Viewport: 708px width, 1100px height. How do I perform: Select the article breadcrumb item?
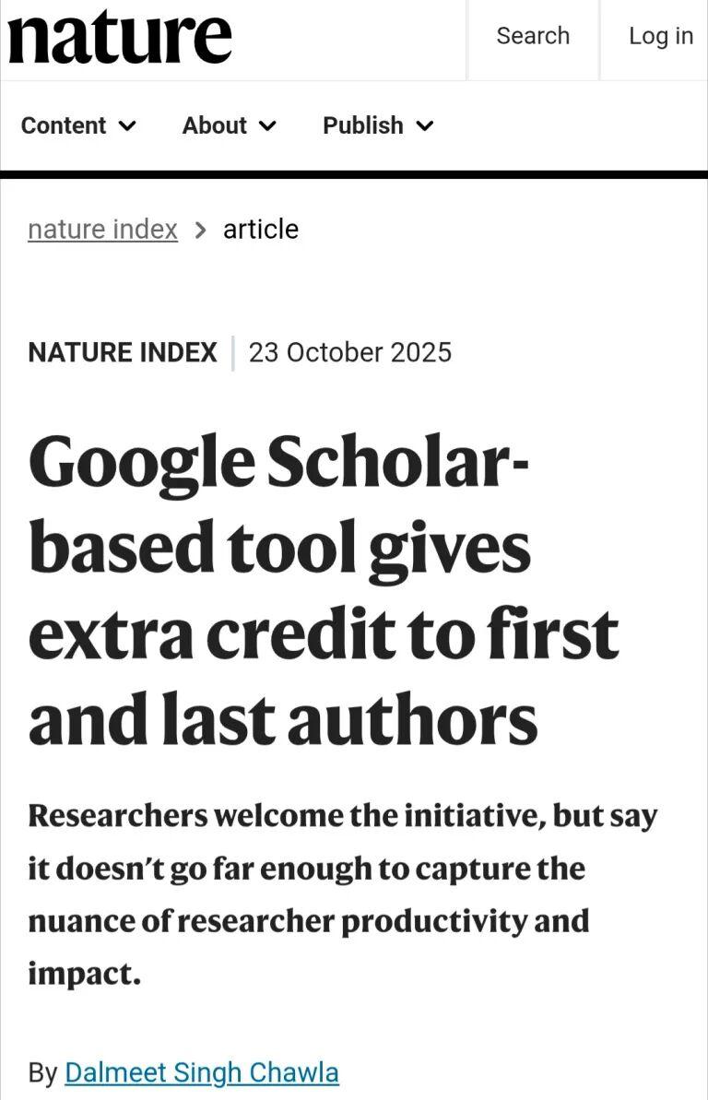261,229
